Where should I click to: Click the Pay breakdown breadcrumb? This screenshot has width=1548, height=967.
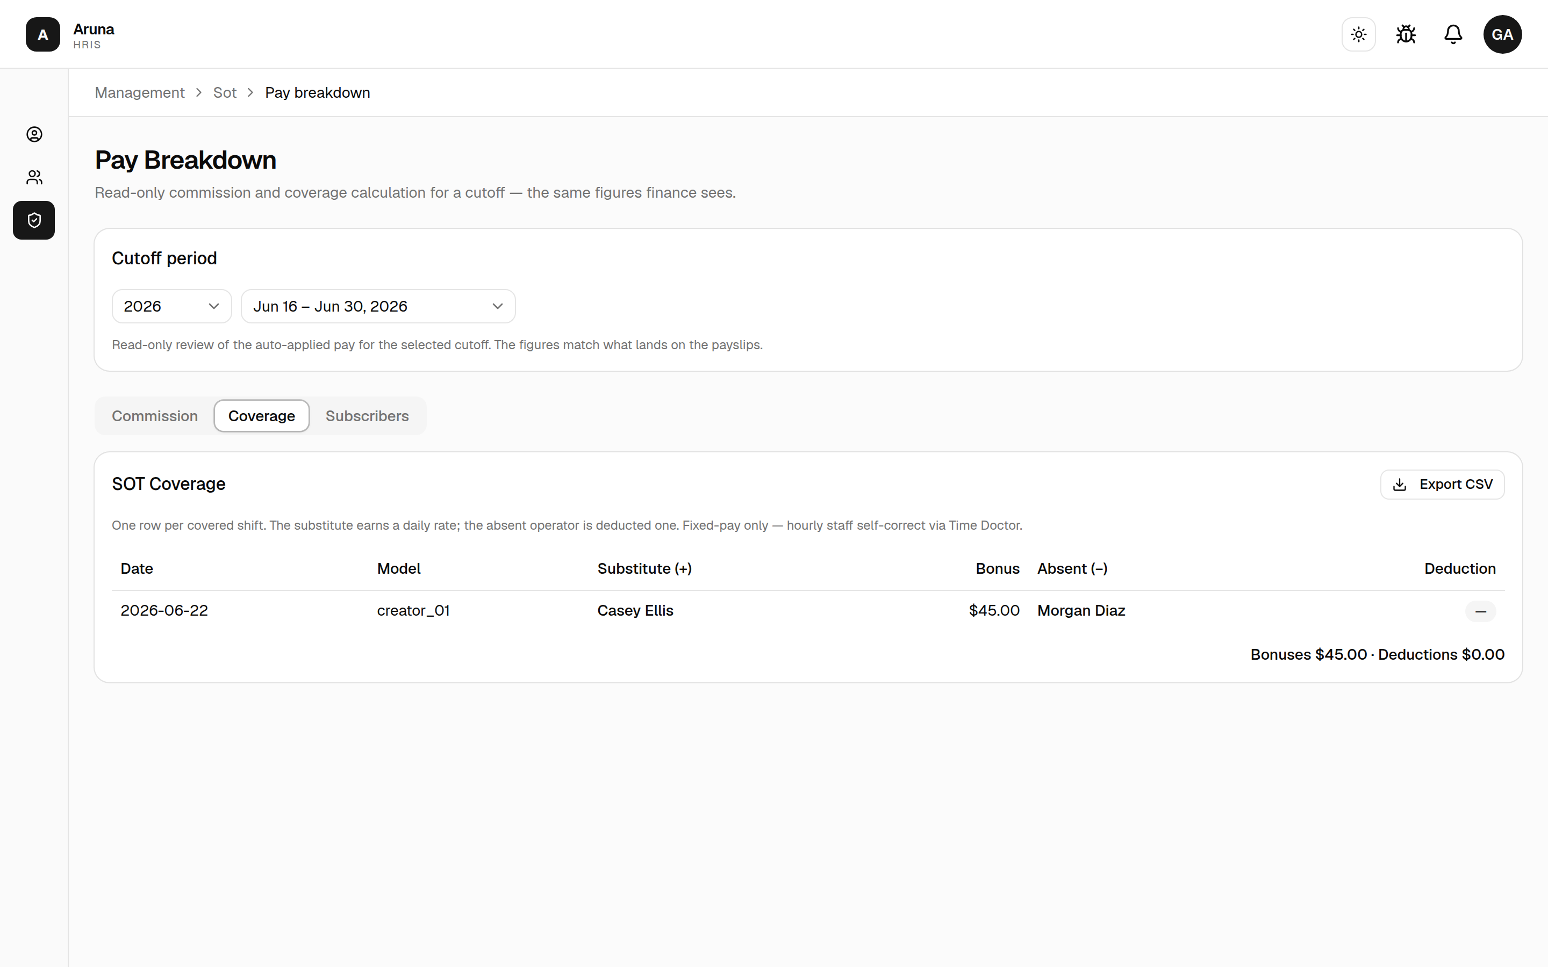317,93
